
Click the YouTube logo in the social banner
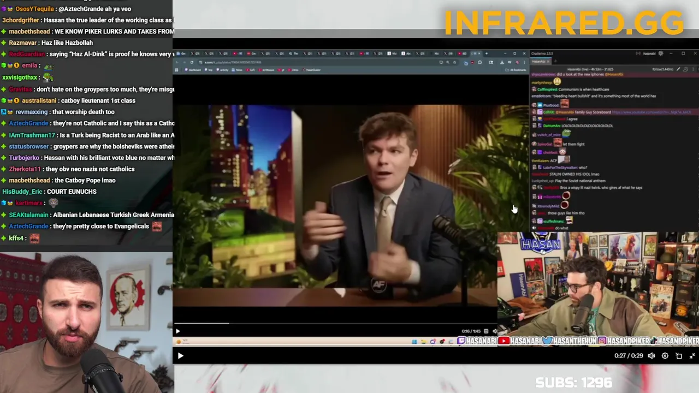[x=503, y=341]
